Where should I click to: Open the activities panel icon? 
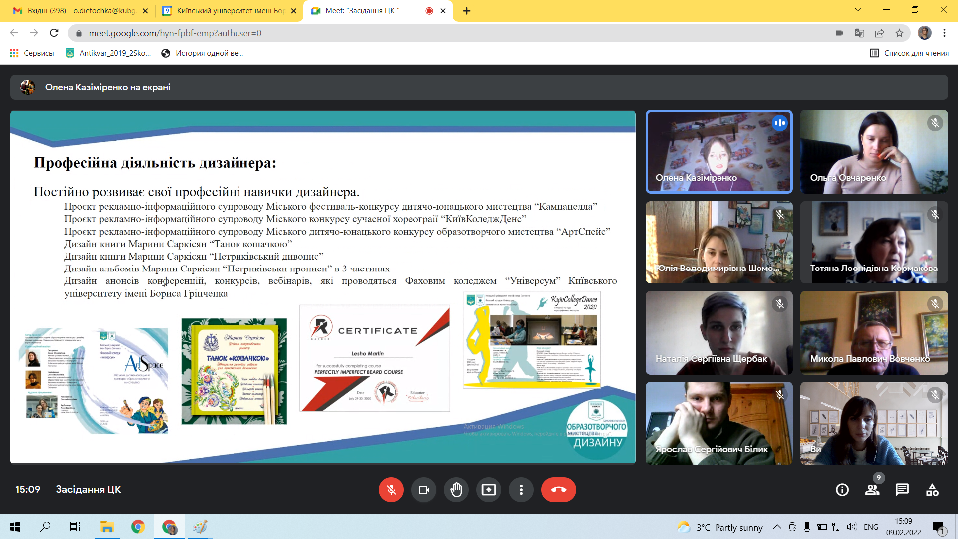932,490
